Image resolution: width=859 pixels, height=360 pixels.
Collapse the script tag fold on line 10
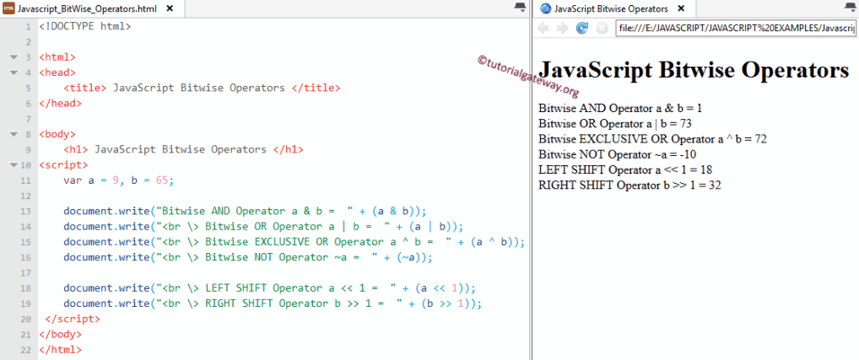(13, 164)
